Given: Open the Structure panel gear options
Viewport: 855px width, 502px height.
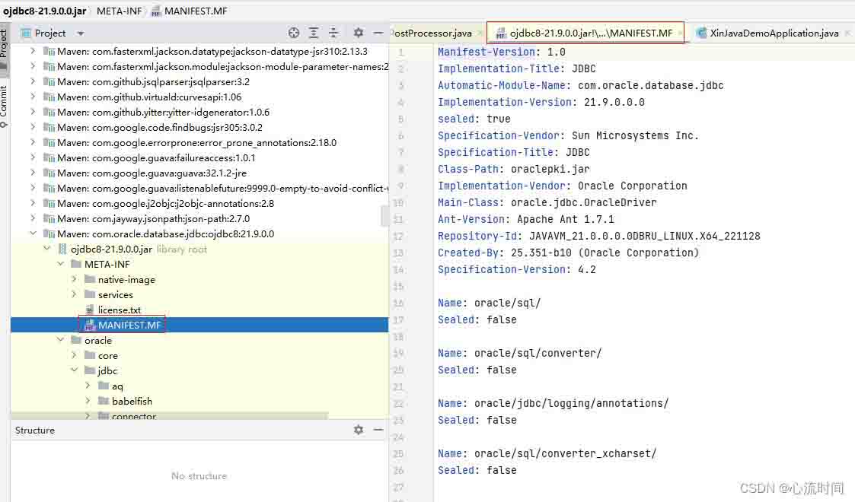Looking at the screenshot, I should pos(359,430).
